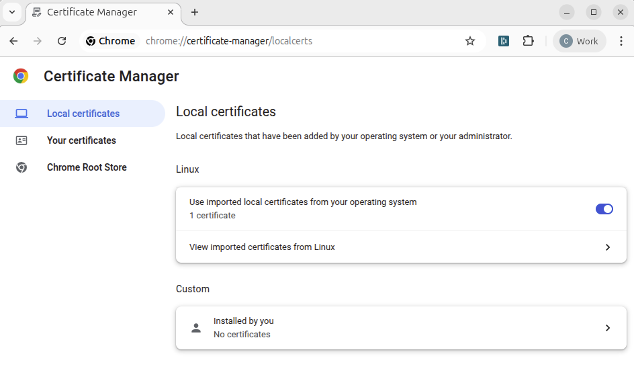The height and width of the screenshot is (383, 634).
Task: Disable use of imported local certificates toggle
Action: [x=604, y=209]
